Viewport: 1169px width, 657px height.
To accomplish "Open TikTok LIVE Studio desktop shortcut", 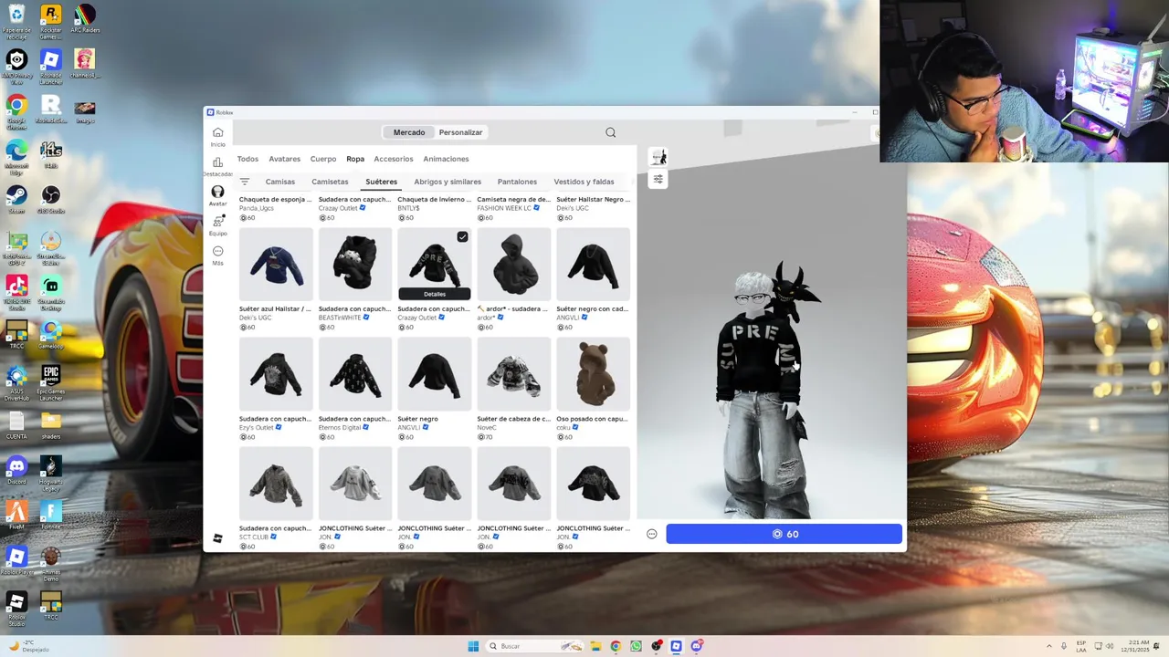I will (16, 292).
